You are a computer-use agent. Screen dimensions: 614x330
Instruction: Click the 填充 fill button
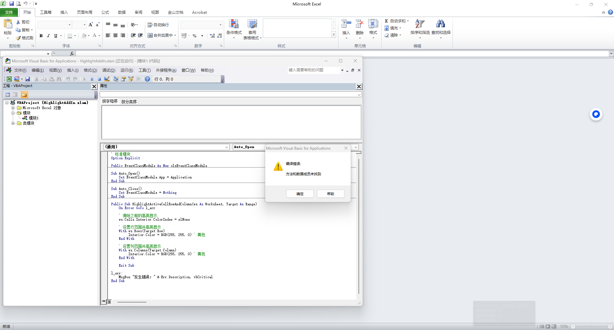pos(393,28)
